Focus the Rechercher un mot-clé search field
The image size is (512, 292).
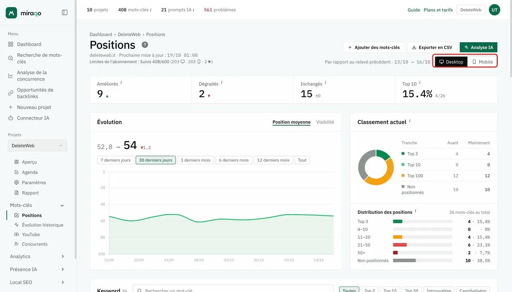pos(233,290)
